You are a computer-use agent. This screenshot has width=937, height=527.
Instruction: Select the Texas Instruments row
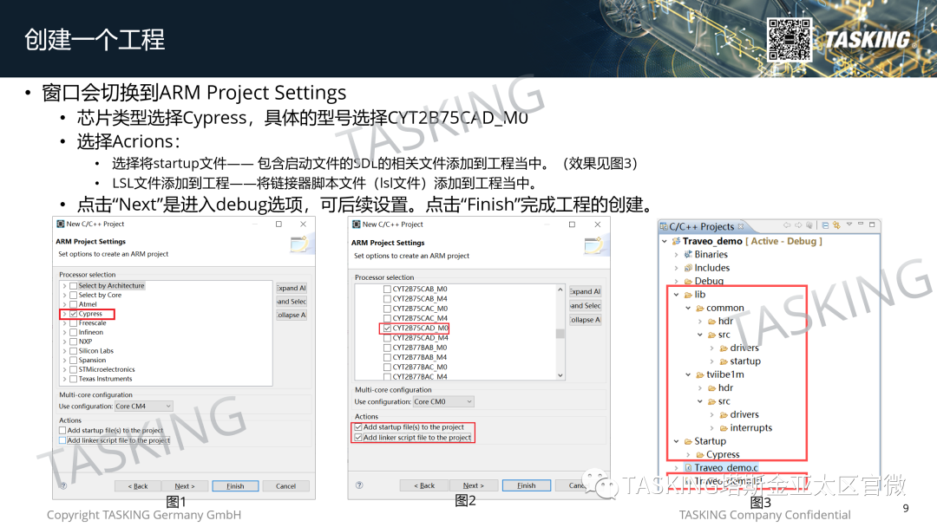(105, 379)
